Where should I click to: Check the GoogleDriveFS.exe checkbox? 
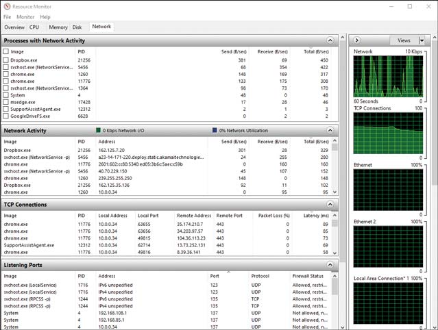[x=5, y=116]
